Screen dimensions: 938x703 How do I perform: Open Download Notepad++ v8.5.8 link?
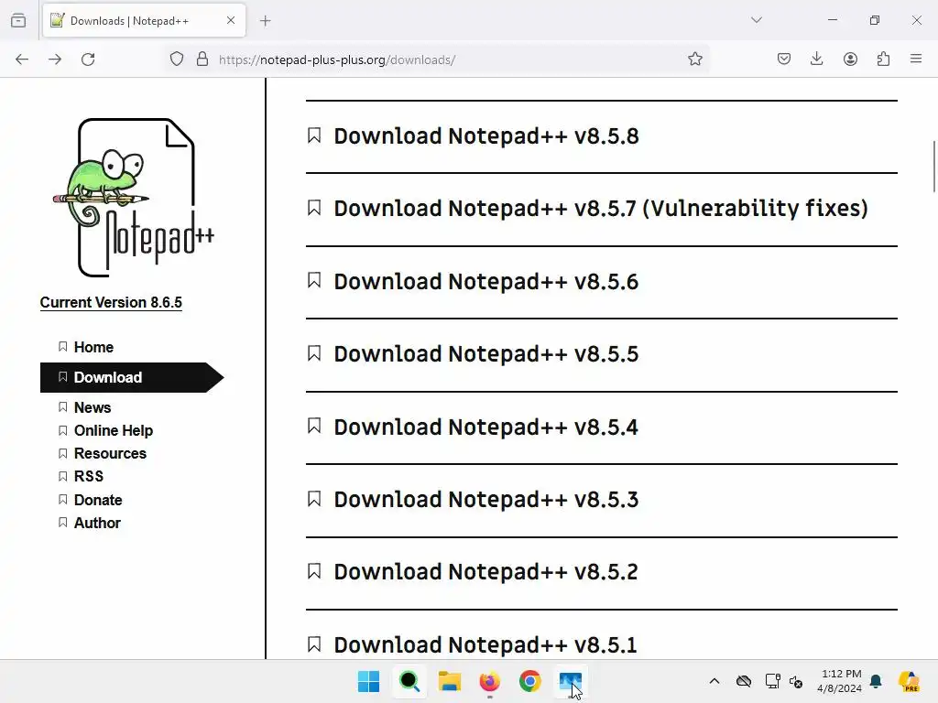point(485,136)
